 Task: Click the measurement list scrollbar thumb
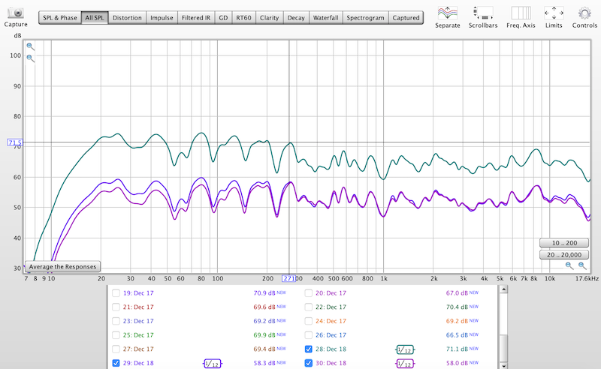503,347
